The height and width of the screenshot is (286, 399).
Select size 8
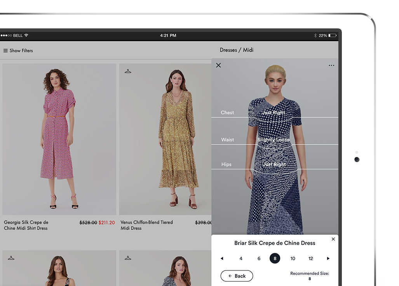click(x=275, y=258)
